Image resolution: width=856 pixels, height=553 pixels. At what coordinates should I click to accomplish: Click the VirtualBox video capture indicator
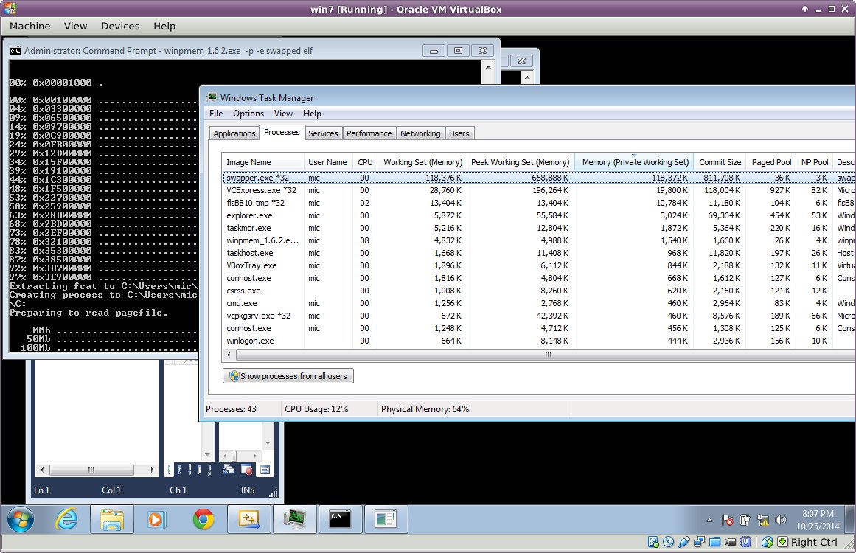pyautogui.click(x=731, y=542)
